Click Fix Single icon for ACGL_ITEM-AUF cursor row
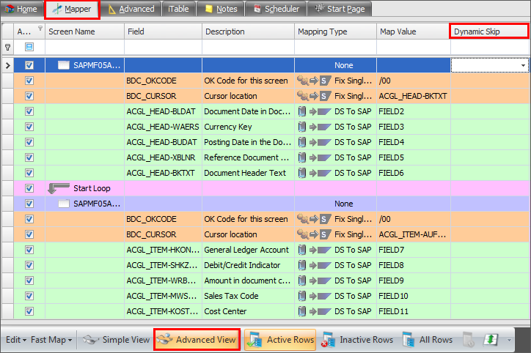 pos(314,234)
